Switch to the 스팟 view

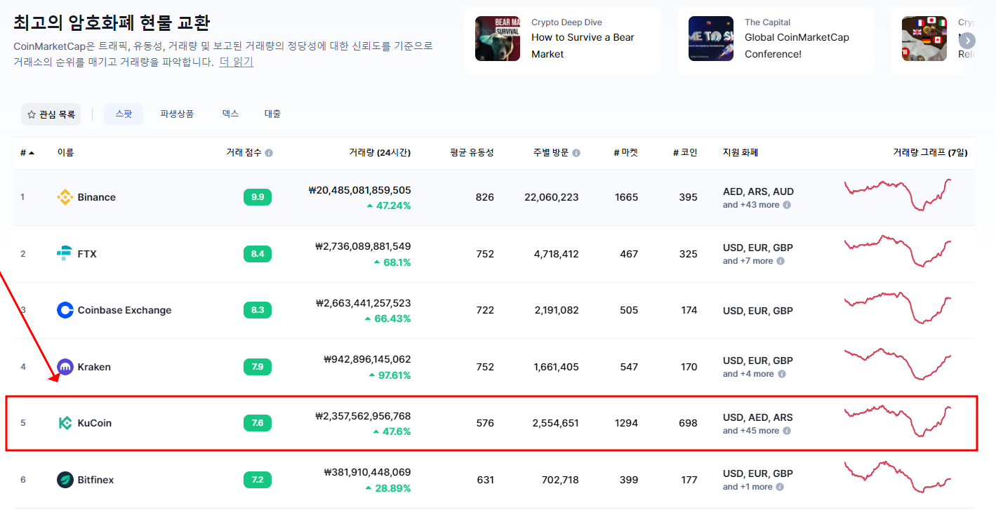[x=124, y=114]
